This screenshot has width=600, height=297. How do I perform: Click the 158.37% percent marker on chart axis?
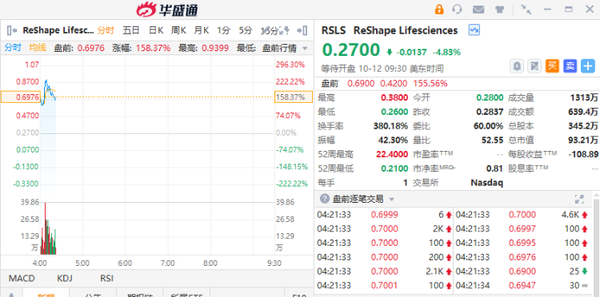point(294,97)
